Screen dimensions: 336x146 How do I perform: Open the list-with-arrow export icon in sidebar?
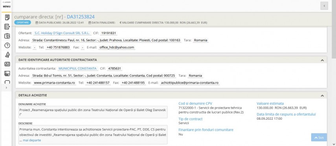7,27
